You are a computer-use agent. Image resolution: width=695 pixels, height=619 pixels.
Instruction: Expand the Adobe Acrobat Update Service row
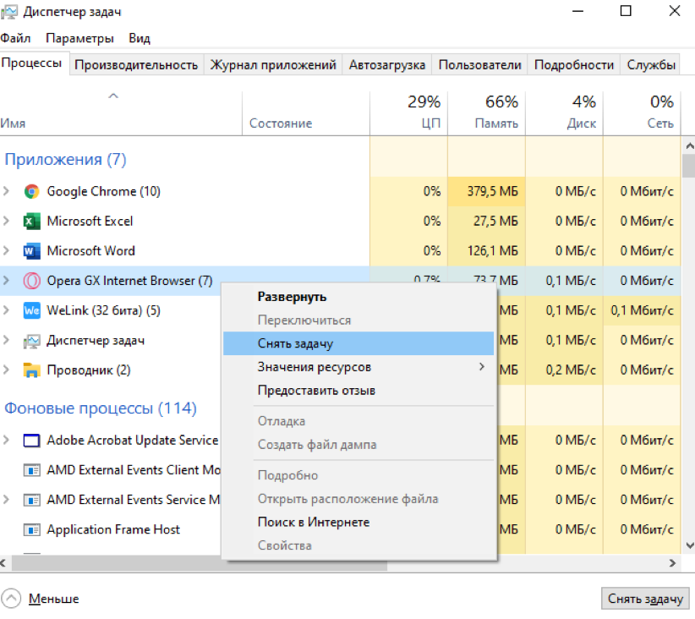6,441
